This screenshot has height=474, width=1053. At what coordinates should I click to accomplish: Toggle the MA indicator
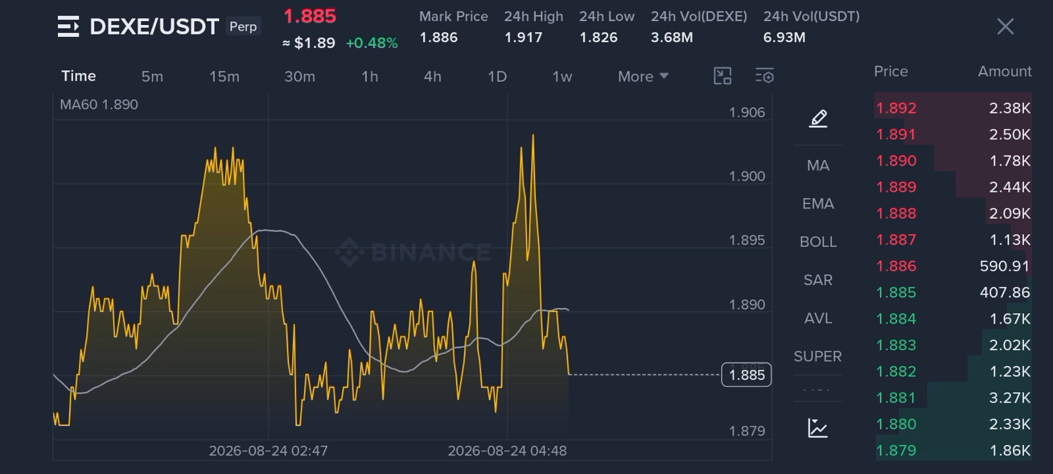pyautogui.click(x=818, y=165)
